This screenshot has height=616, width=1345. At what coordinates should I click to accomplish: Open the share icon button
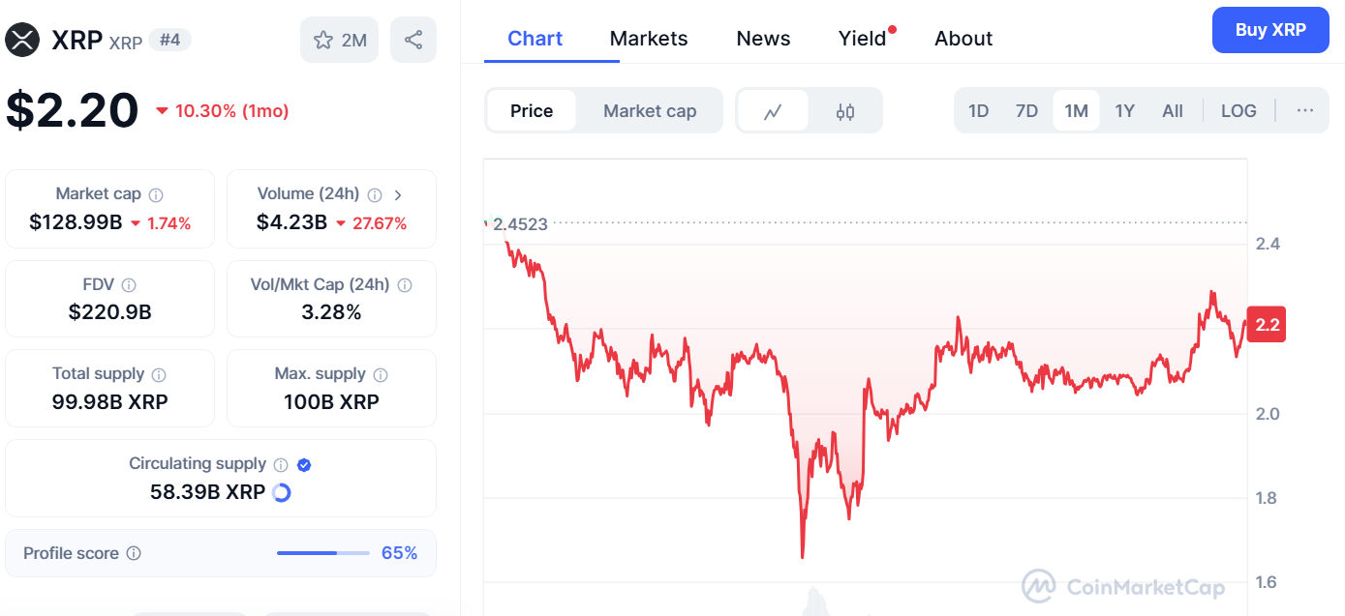click(413, 40)
